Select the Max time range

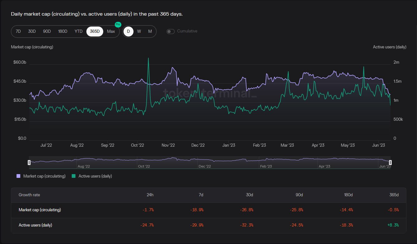click(111, 31)
